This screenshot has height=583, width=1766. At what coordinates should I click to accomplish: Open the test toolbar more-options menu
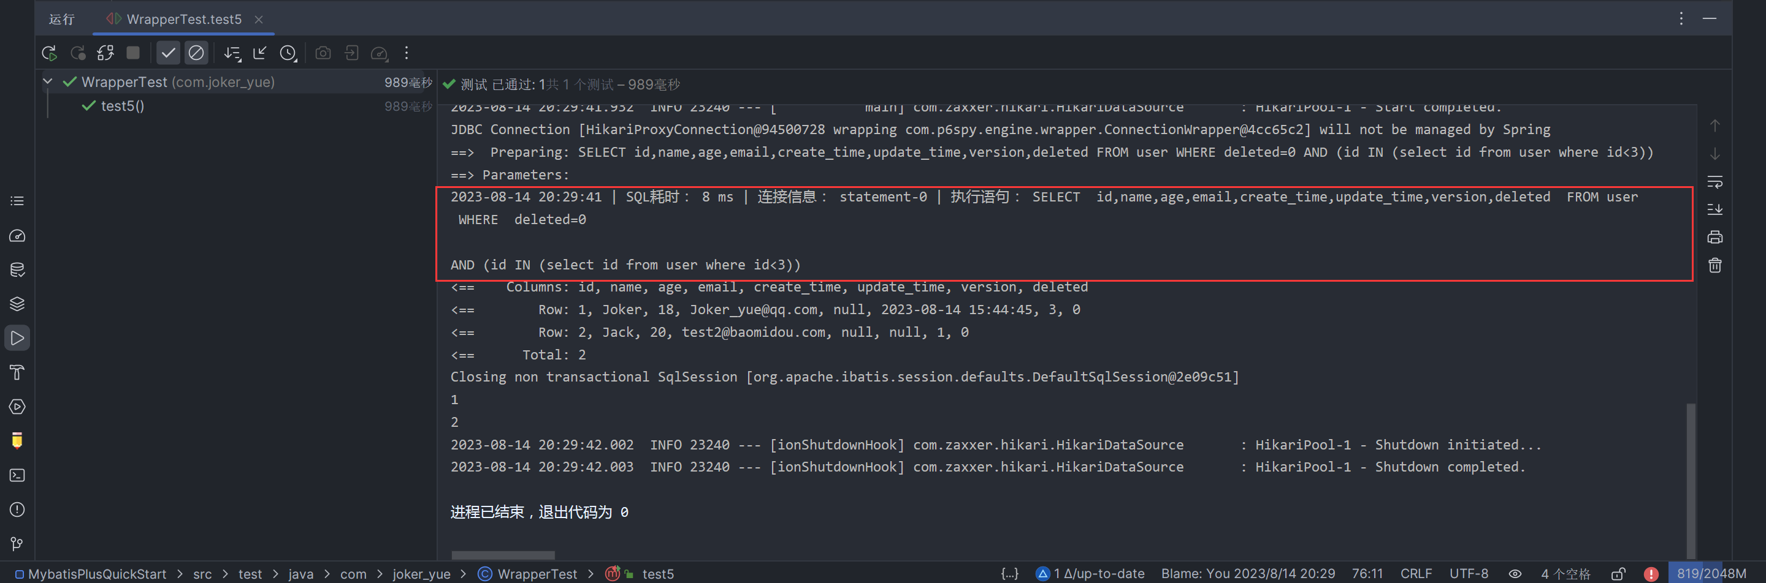(x=407, y=53)
